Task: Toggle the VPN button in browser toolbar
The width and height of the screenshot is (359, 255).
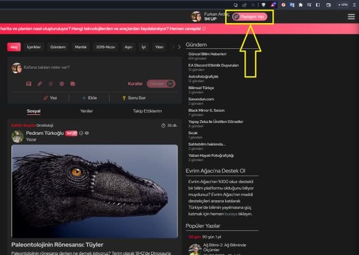Action: coord(343,5)
